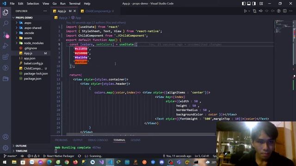Switch to the PROBLEMS panel tab
This screenshot has height=166, width=296.
coord(61,140)
